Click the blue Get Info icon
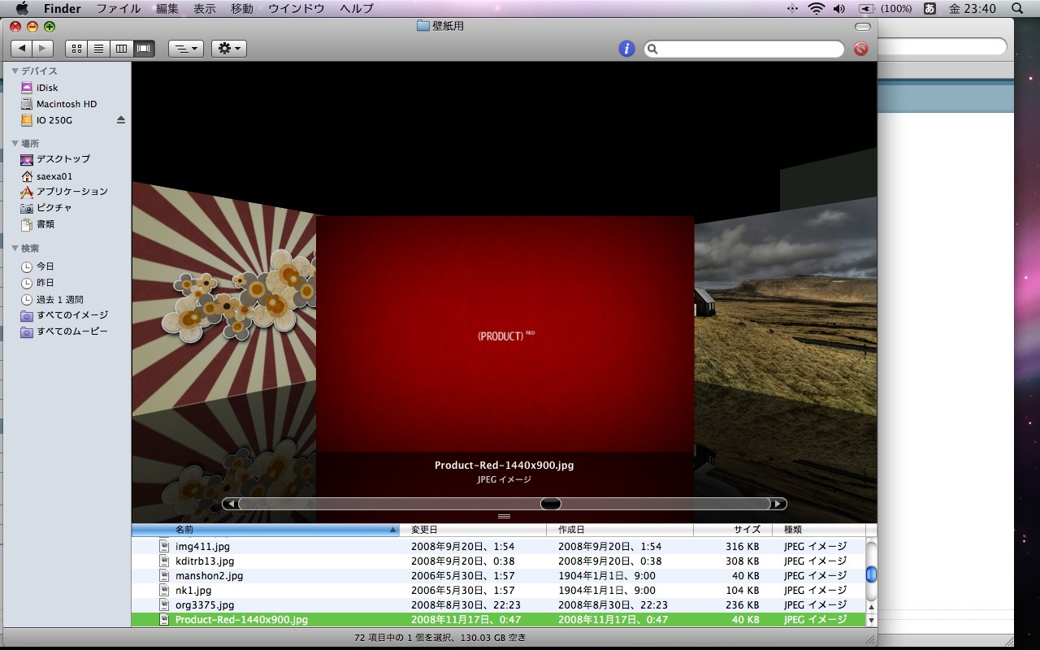 [626, 49]
